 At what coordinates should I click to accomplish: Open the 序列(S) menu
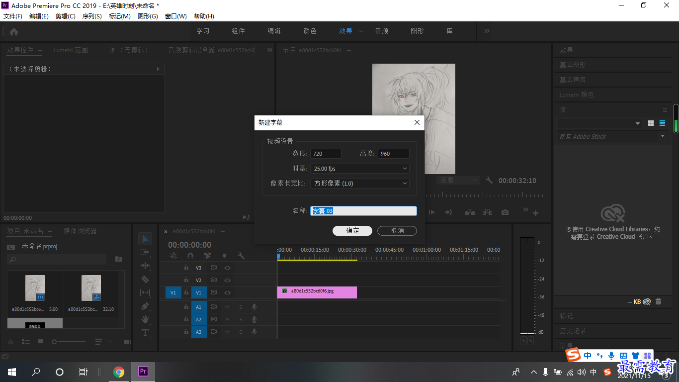(92, 16)
